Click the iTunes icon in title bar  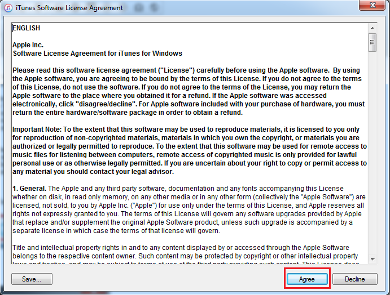pos(7,8)
